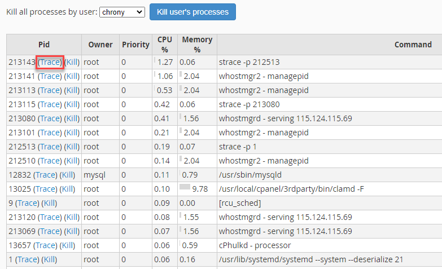Kill process 213143
Screen dimensions: 442x269
coord(72,62)
